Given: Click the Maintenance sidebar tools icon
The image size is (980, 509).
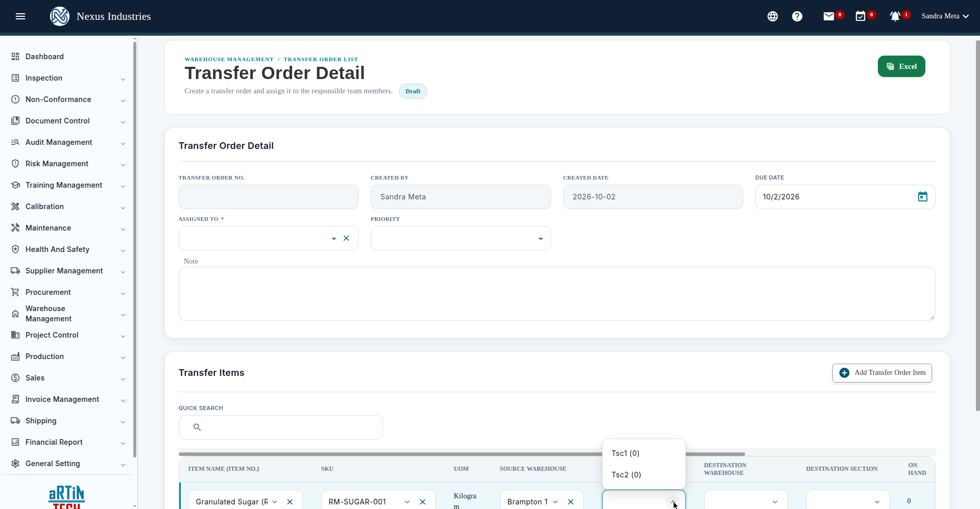Looking at the screenshot, I should click(15, 228).
